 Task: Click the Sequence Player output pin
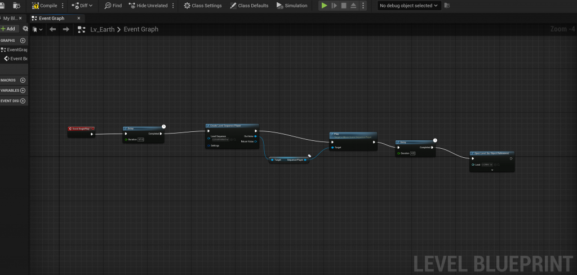305,160
